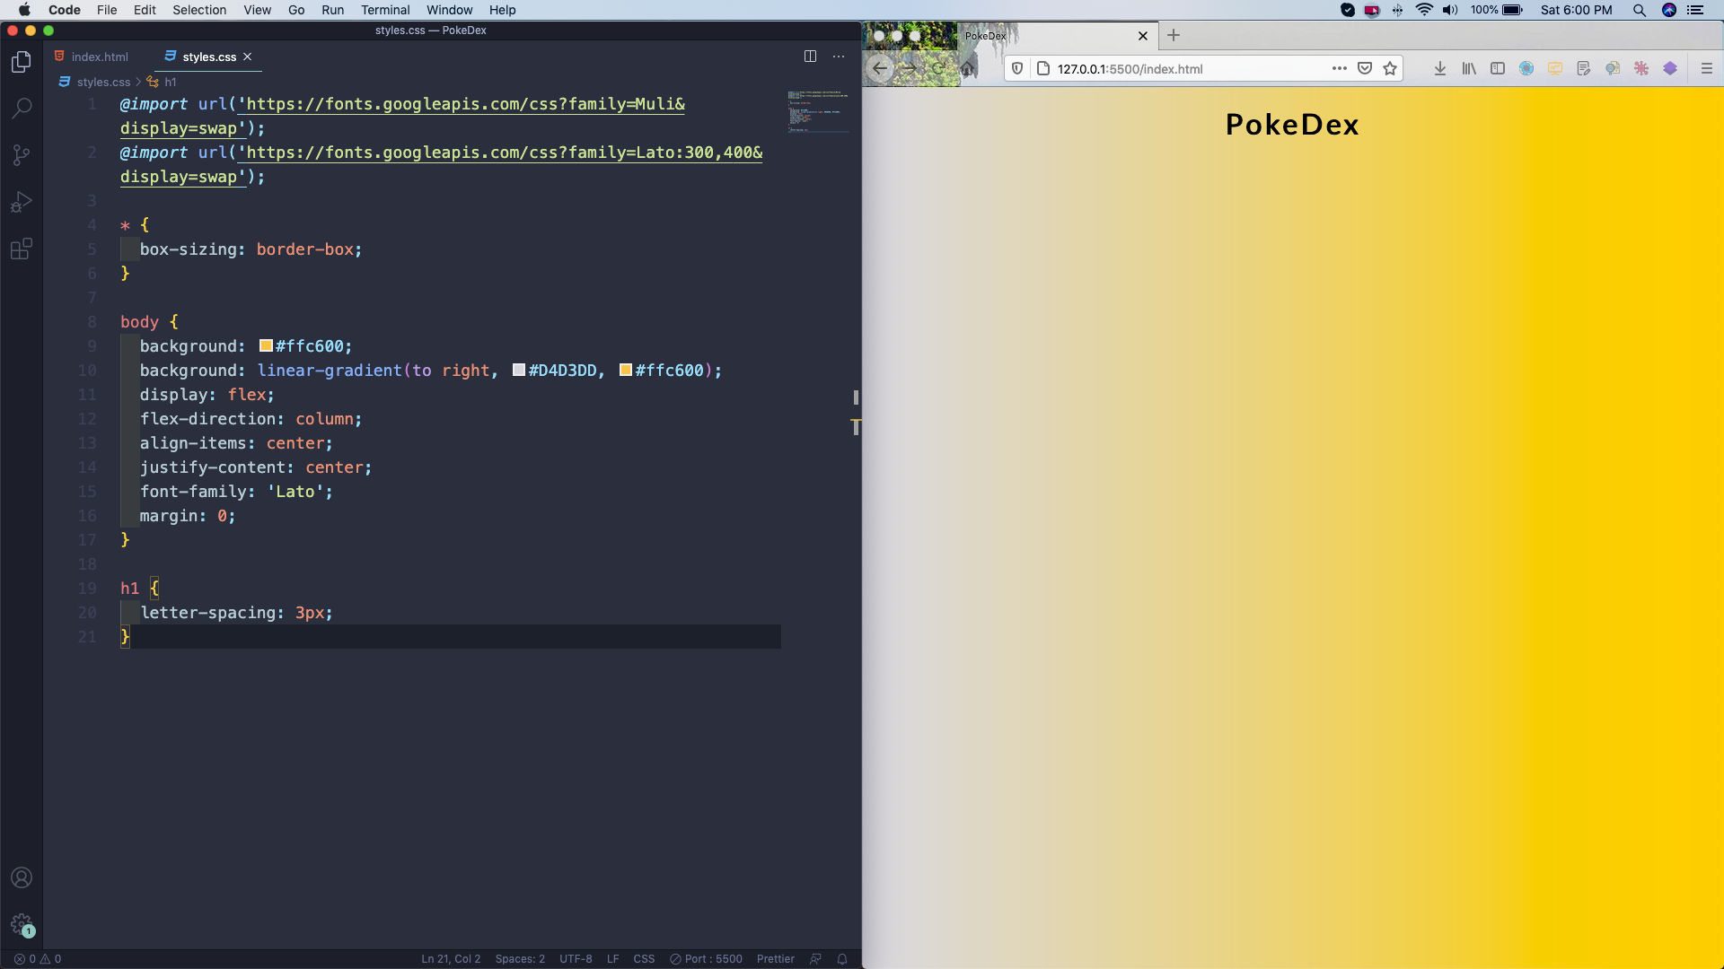Go back in Firefox browser
The width and height of the screenshot is (1724, 969).
[x=880, y=68]
